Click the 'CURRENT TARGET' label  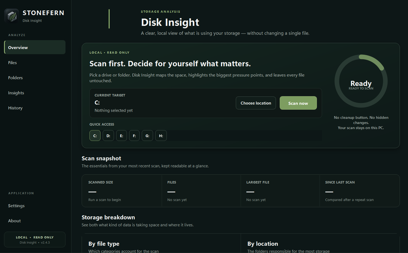click(x=110, y=95)
